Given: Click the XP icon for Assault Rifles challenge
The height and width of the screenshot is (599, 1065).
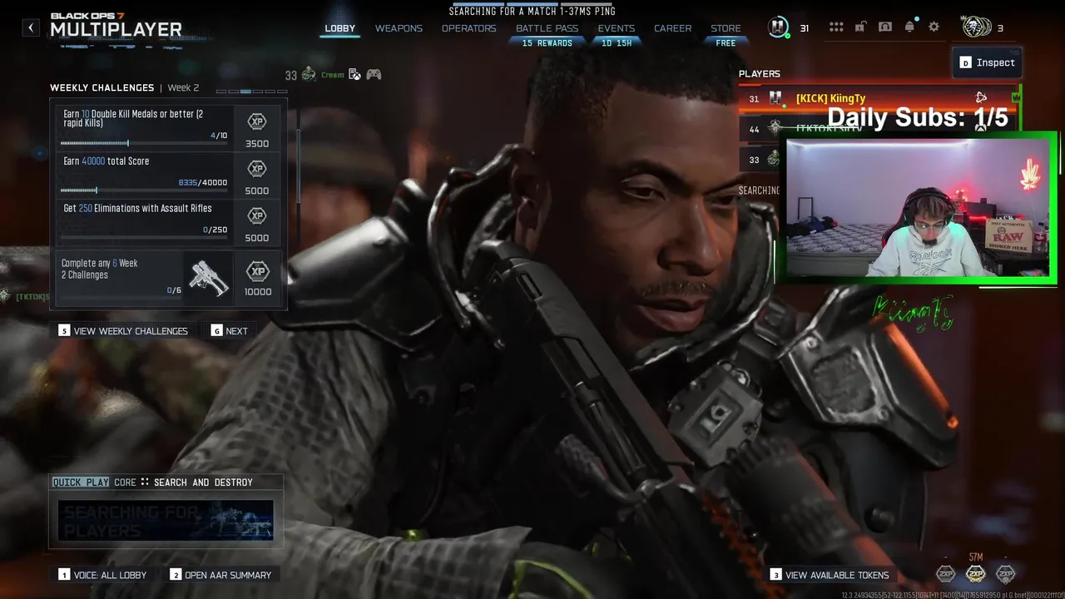Looking at the screenshot, I should click(257, 216).
